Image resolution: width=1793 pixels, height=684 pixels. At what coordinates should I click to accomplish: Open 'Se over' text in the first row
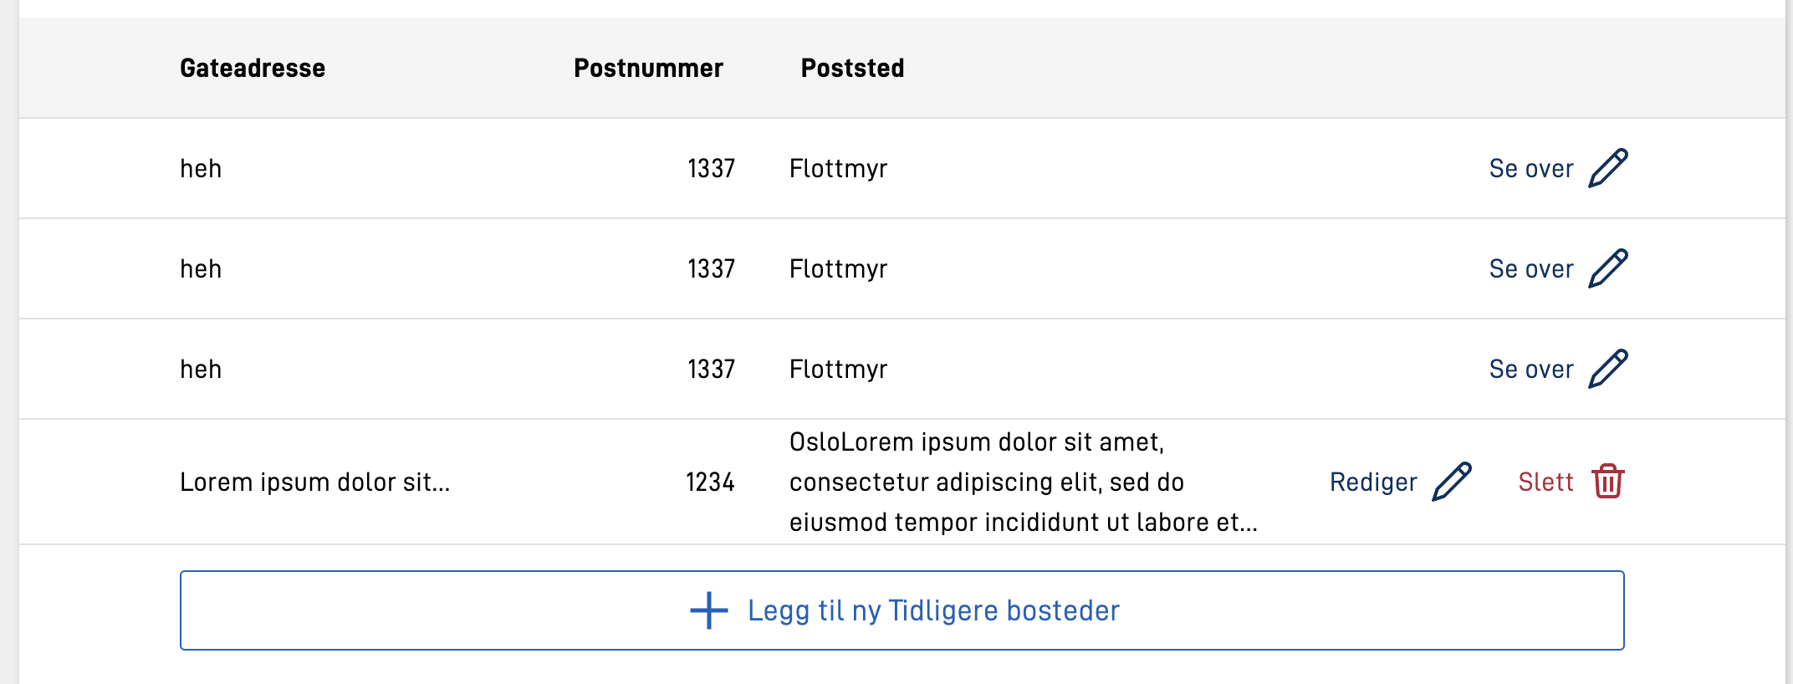(x=1530, y=169)
